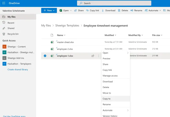
Task: Click Excel file icon for employee-1.xlsx
Action: tap(52, 56)
